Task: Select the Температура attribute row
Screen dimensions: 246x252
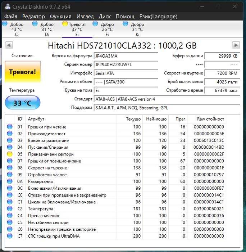Action: pos(115,208)
